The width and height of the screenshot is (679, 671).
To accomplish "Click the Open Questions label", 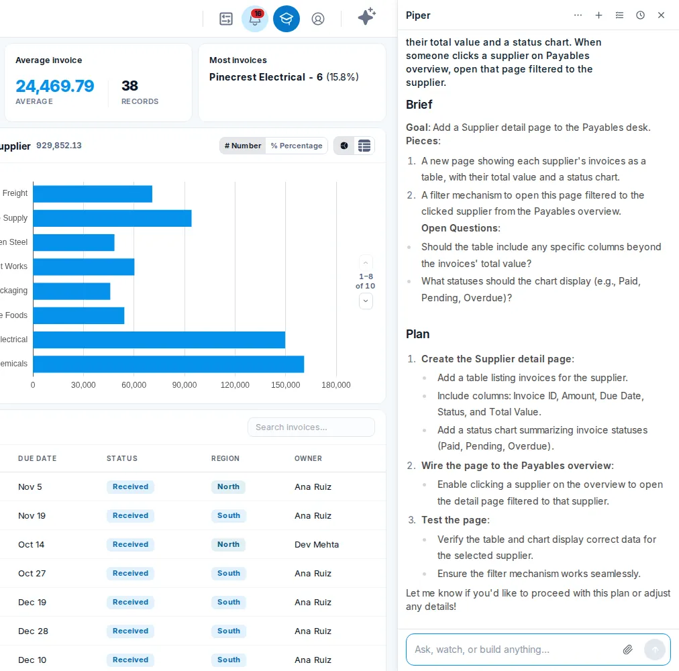I will [x=461, y=228].
